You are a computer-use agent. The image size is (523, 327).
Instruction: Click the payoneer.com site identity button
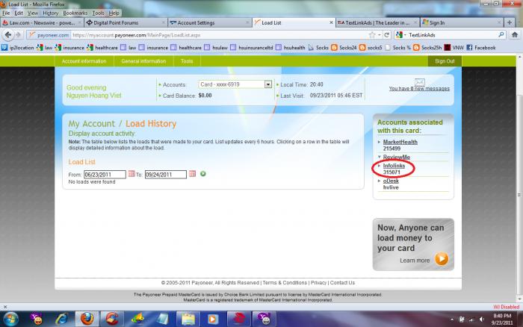pyautogui.click(x=49, y=34)
